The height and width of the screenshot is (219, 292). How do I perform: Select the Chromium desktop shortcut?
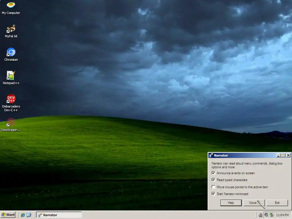coord(11,54)
